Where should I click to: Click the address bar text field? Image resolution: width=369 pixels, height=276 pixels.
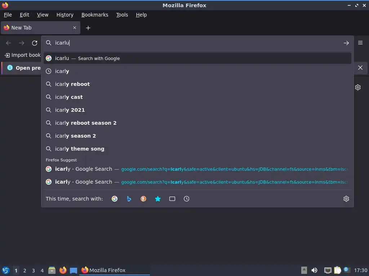pyautogui.click(x=197, y=43)
